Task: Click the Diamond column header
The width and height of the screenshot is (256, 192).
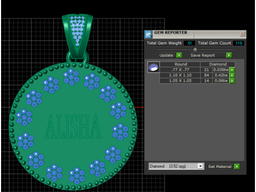Action: [218, 64]
